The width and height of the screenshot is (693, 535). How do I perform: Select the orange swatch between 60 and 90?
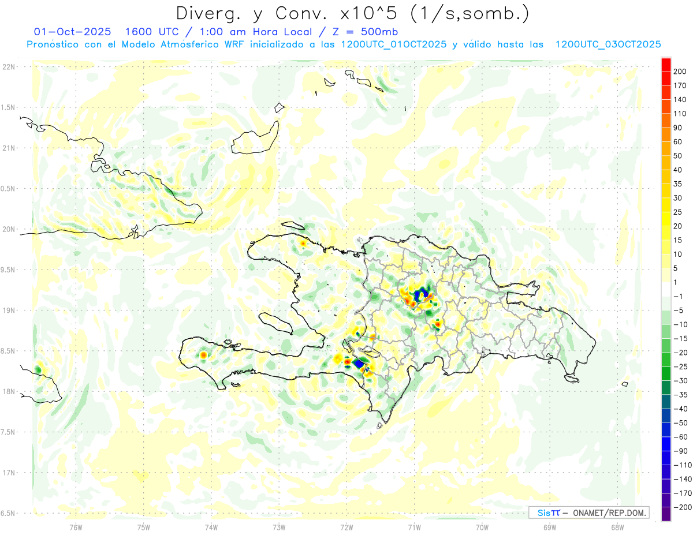tap(666, 135)
